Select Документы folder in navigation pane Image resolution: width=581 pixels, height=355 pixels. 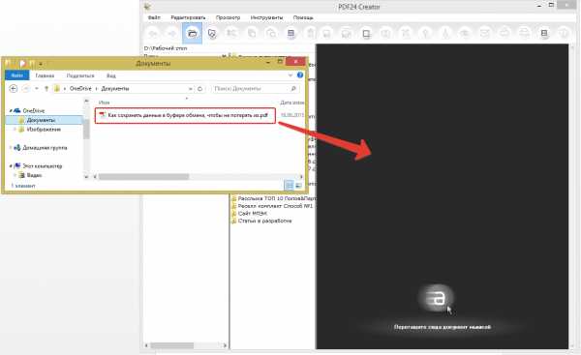point(41,120)
